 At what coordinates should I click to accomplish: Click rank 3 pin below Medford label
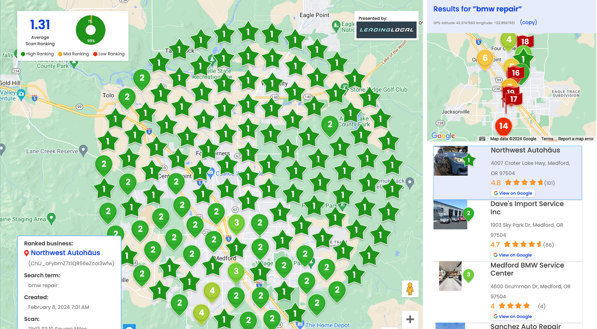click(x=236, y=272)
